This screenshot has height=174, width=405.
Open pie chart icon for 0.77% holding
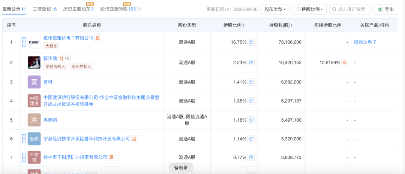tap(251, 157)
